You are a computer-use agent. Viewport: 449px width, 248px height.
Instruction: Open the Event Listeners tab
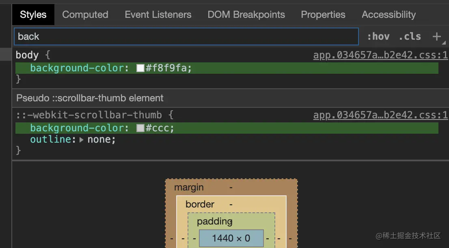coord(158,15)
